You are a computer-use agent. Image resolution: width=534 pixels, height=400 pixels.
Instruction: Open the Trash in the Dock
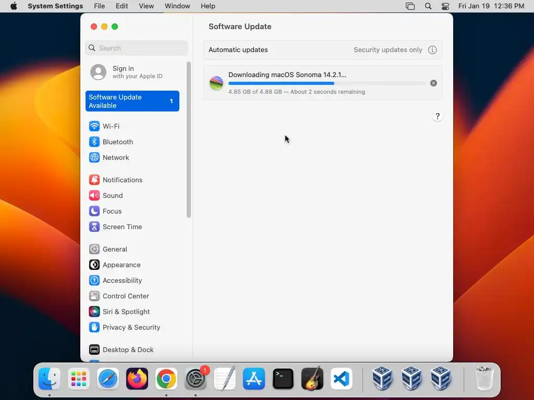[484, 379]
